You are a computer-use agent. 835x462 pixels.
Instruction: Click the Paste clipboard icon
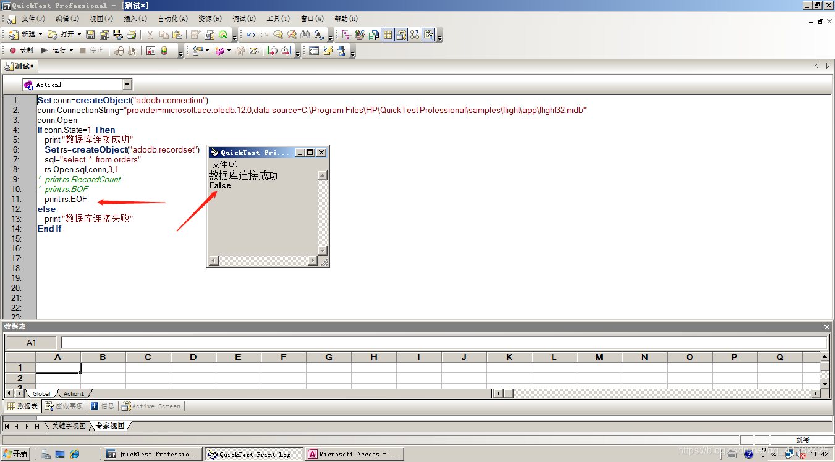[177, 35]
